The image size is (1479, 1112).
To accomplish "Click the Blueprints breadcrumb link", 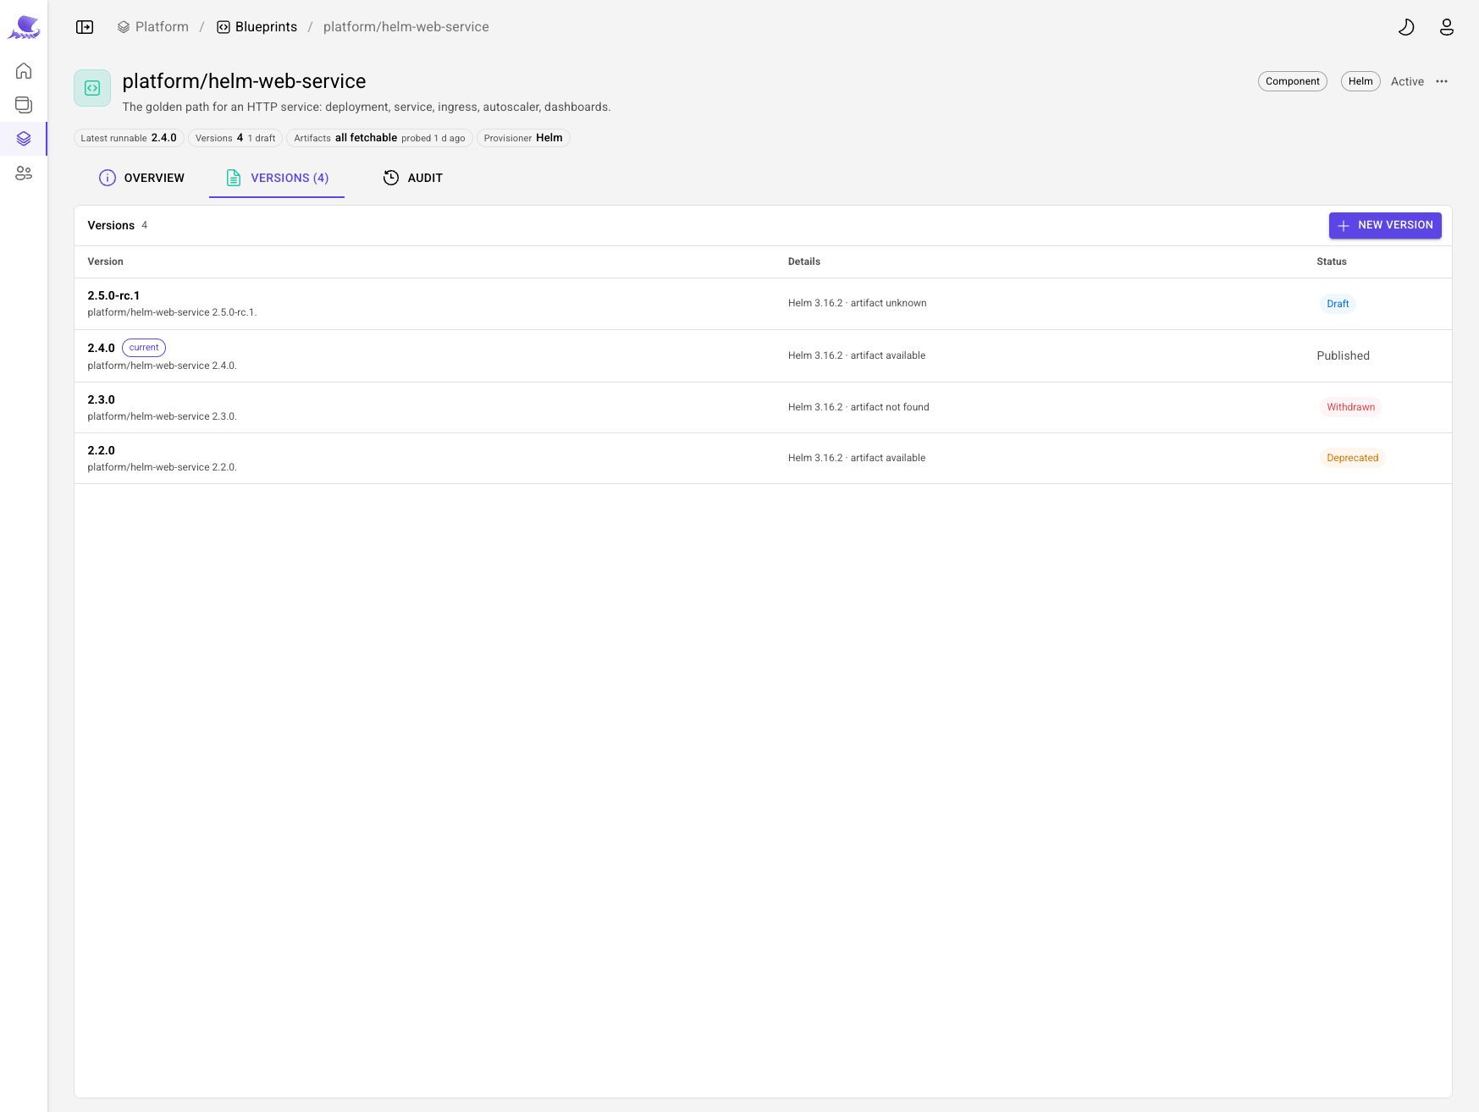I will pos(257,27).
